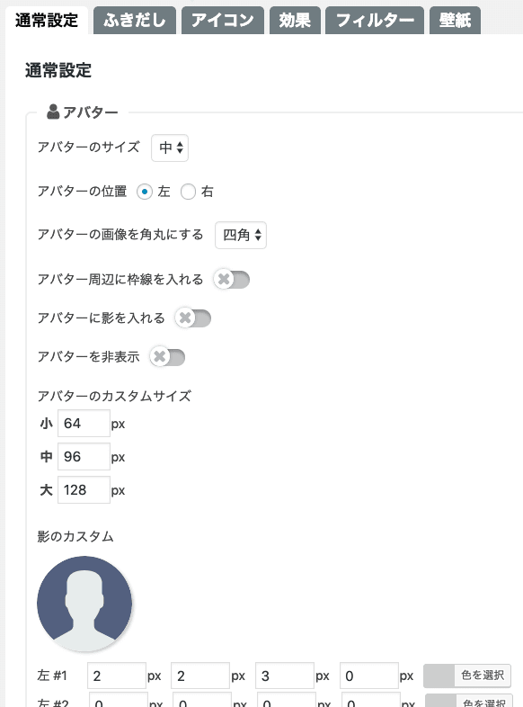Open the アイコン tab

click(223, 21)
